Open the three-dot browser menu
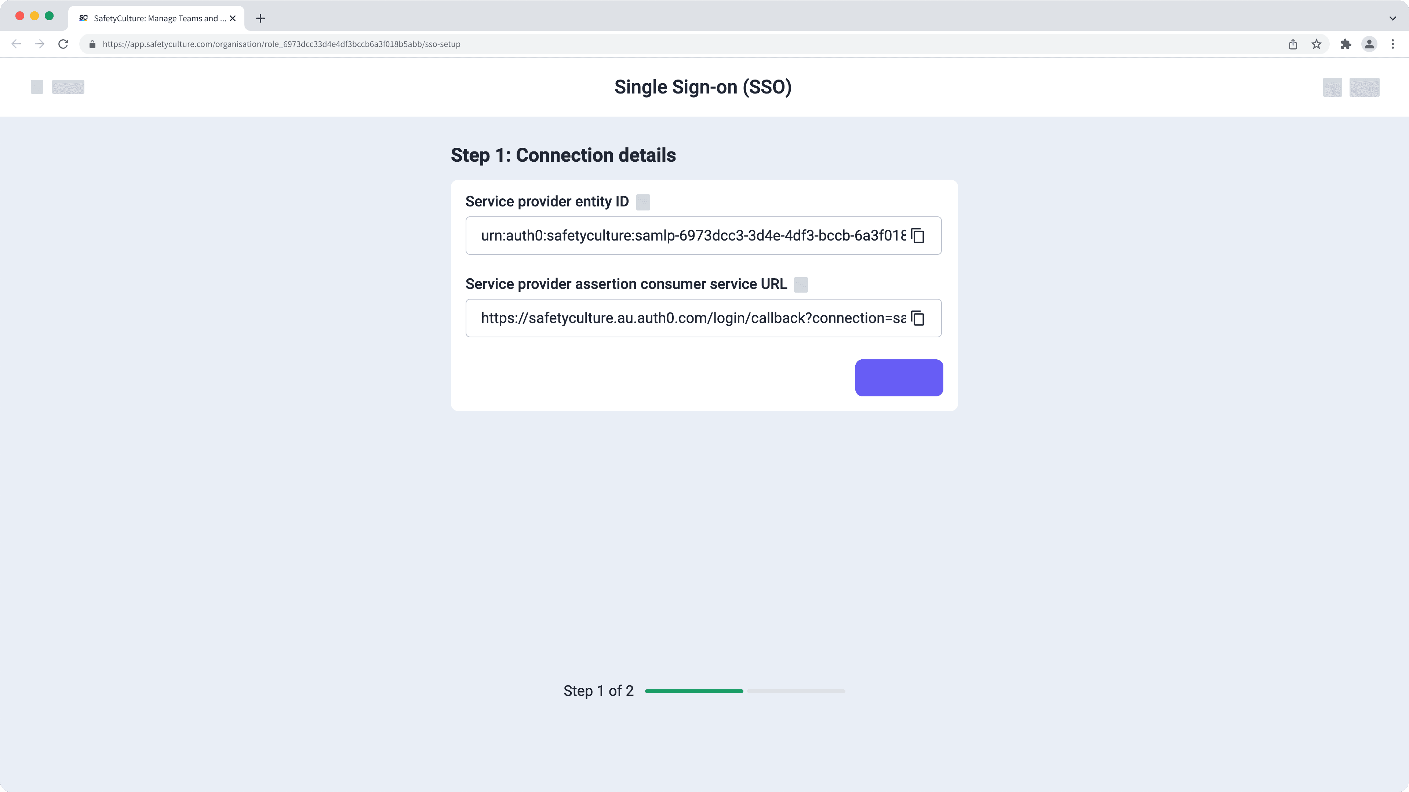The height and width of the screenshot is (792, 1409). (x=1392, y=44)
